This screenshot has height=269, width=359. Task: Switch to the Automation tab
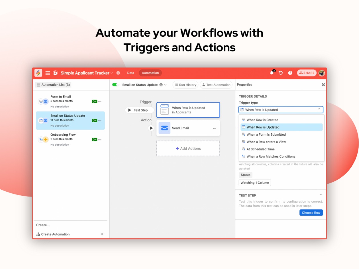pyautogui.click(x=150, y=73)
